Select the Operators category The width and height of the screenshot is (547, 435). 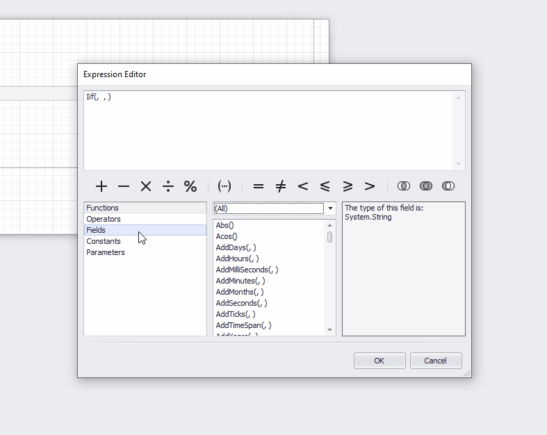tap(145, 219)
